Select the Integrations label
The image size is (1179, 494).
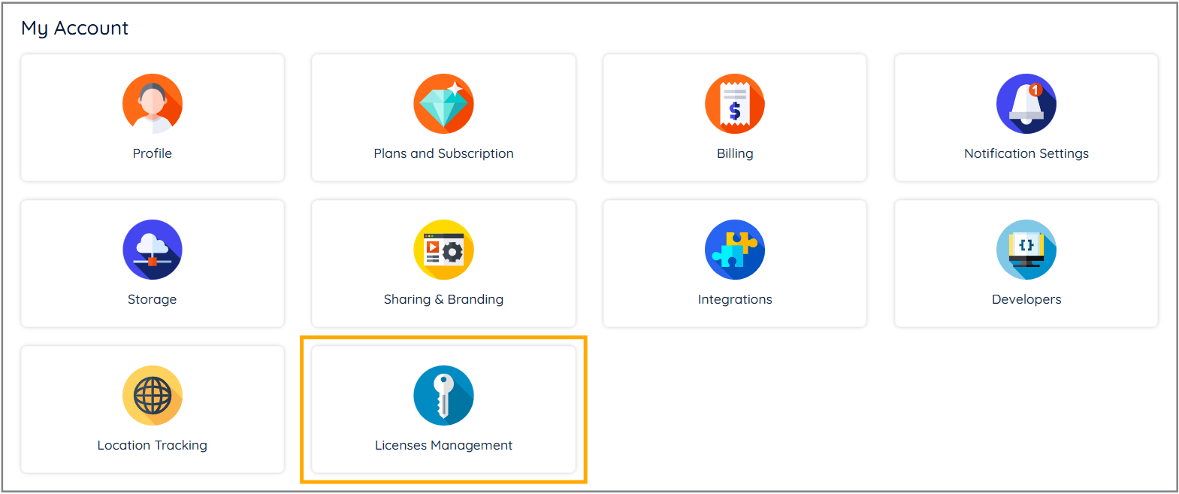735,299
